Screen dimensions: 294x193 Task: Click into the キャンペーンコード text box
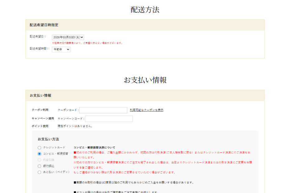click(109, 119)
